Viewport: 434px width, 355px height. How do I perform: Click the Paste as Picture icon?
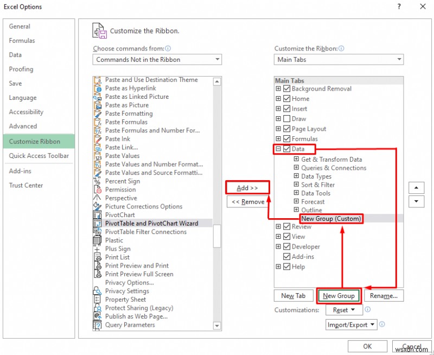pyautogui.click(x=98, y=105)
